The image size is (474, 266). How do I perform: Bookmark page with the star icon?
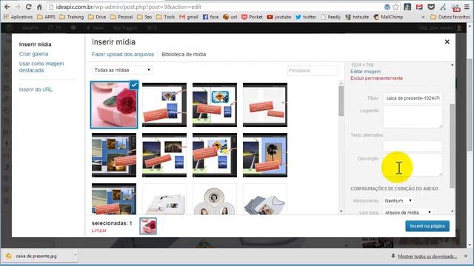395,7
